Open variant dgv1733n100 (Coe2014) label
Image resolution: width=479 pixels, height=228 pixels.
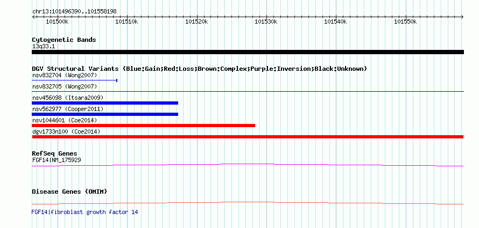pos(66,131)
